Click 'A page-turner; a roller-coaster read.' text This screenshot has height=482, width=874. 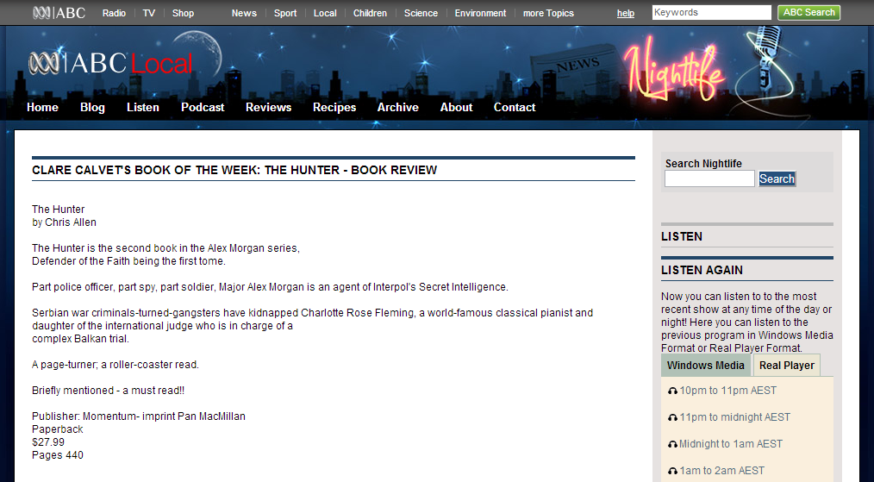point(115,365)
